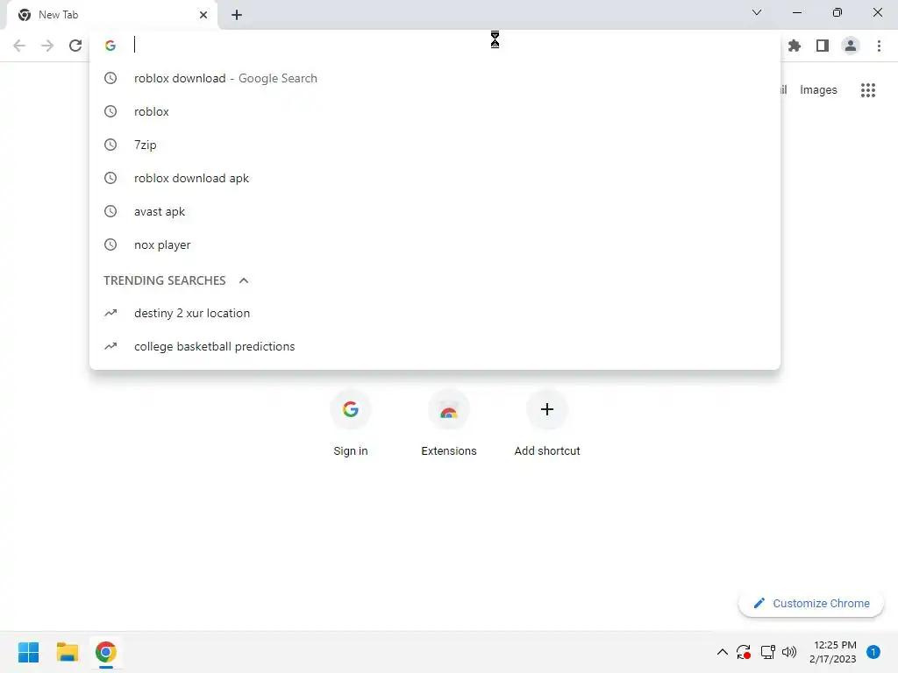Image resolution: width=898 pixels, height=673 pixels.
Task: Open the network tray icon
Action: [767, 652]
